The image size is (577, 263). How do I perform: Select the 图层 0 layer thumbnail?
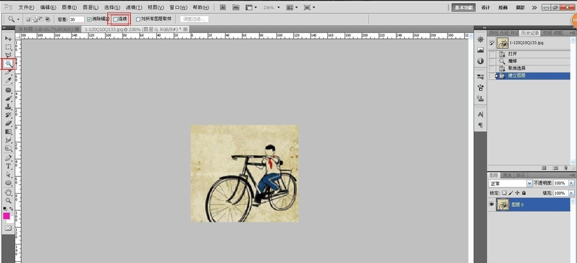pos(502,205)
